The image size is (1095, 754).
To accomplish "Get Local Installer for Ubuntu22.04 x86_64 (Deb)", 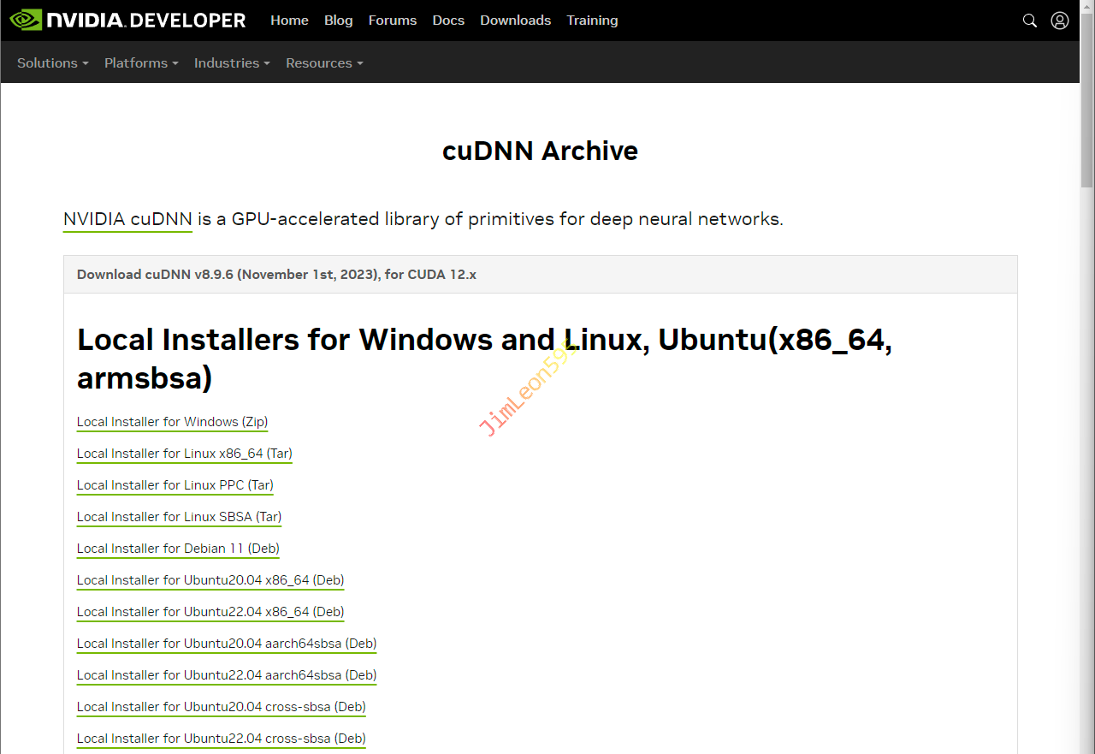I will [x=210, y=612].
